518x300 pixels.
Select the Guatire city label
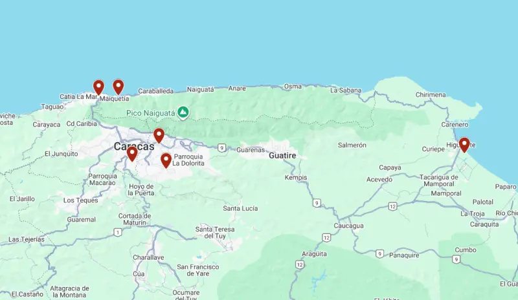[282, 155]
